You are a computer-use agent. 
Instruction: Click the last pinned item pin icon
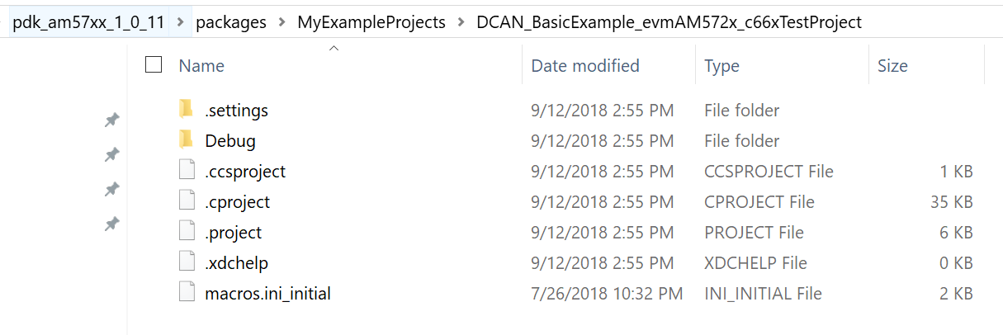coord(111,224)
